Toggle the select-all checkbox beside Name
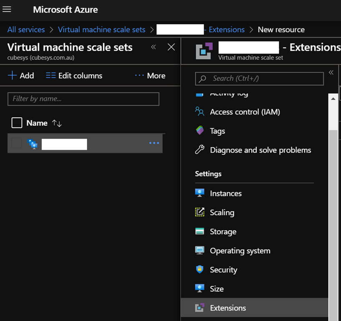The width and height of the screenshot is (341, 321). click(x=17, y=123)
